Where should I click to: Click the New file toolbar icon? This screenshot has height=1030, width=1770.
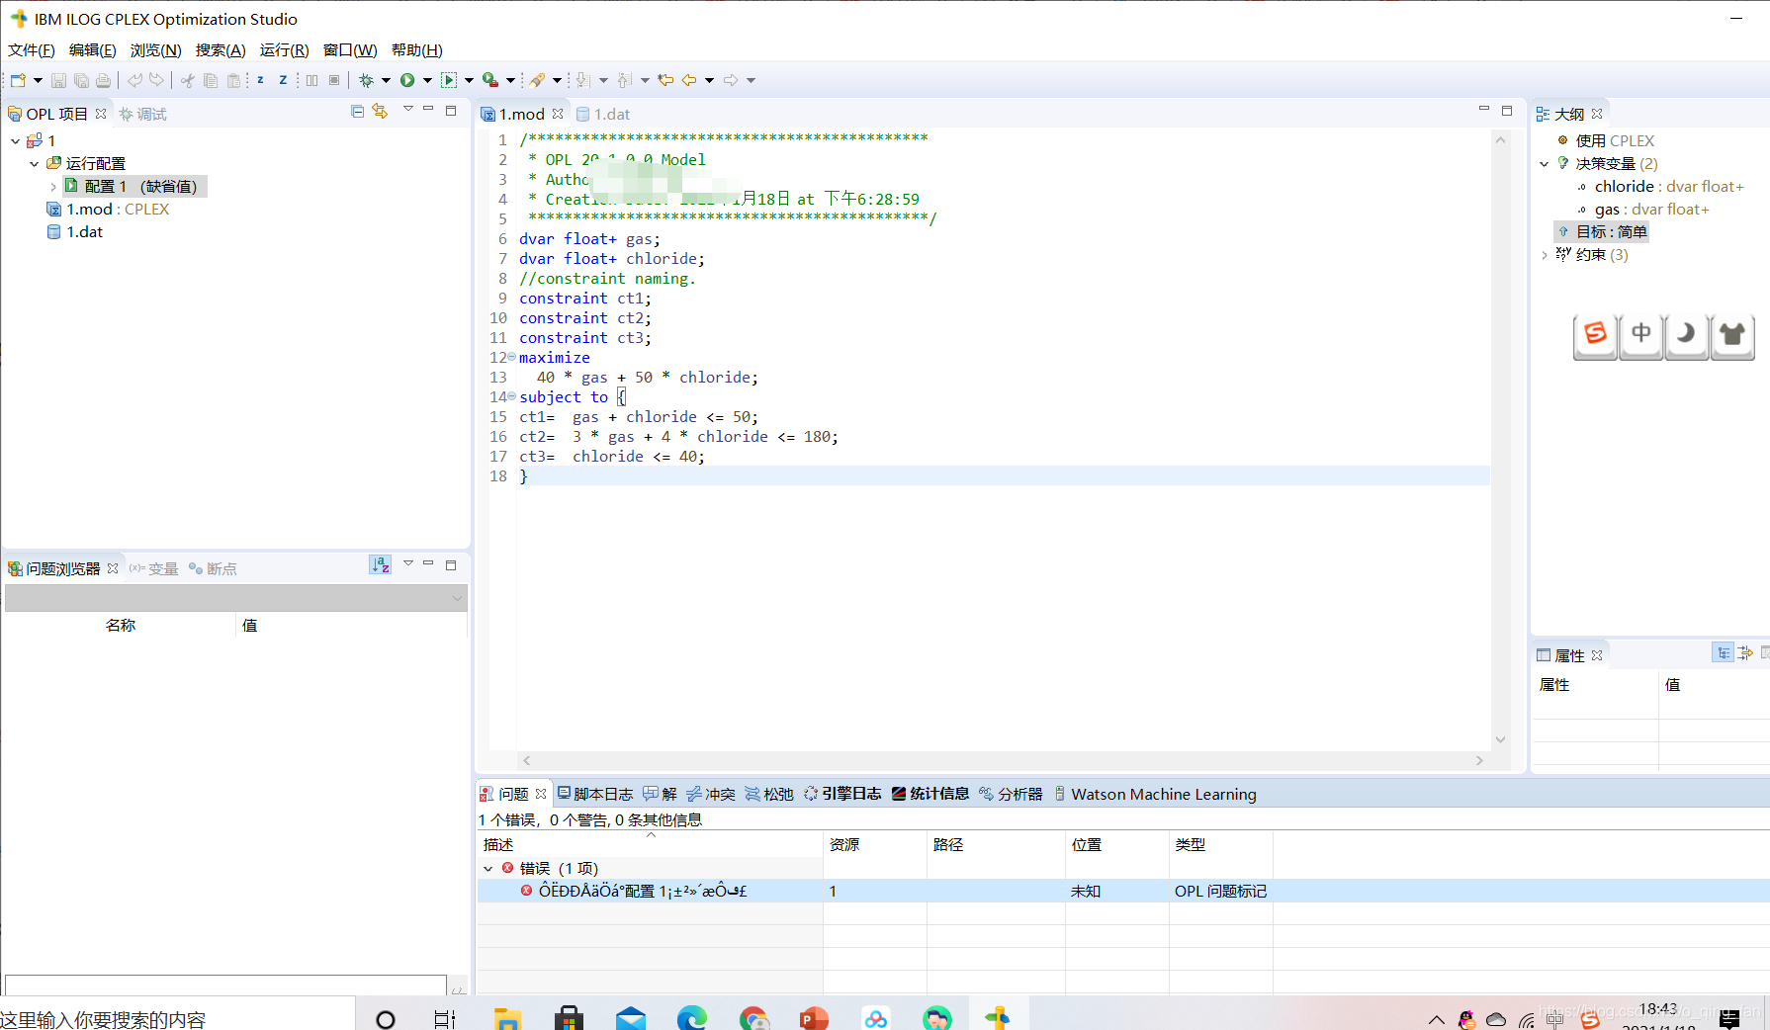tap(18, 80)
